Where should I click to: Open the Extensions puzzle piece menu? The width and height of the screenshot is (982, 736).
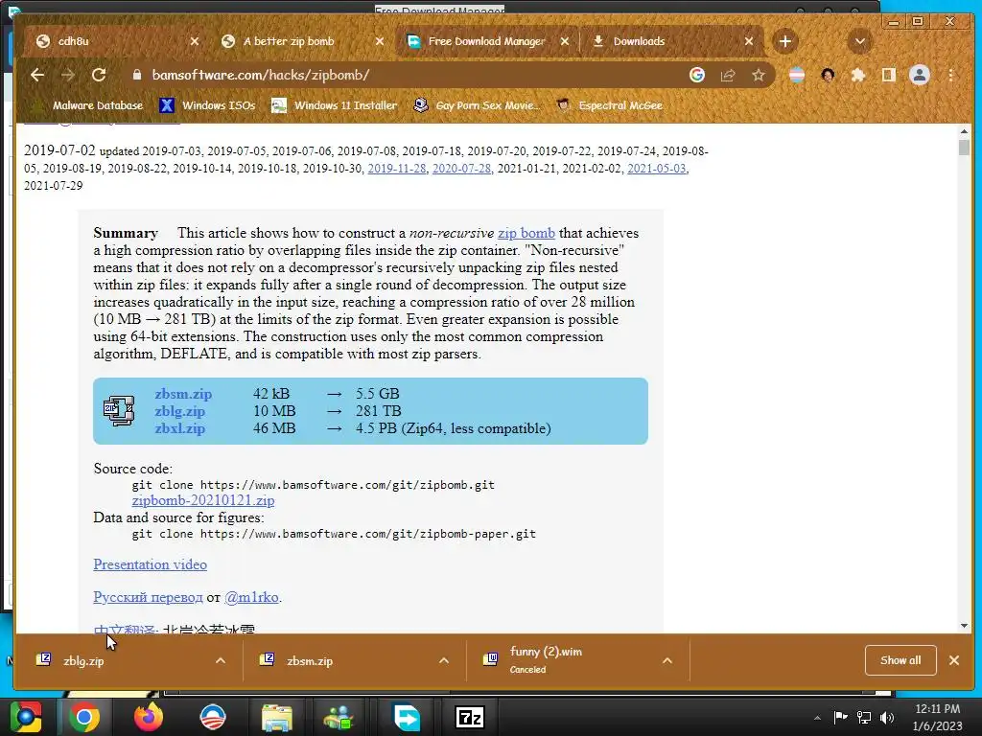(858, 75)
